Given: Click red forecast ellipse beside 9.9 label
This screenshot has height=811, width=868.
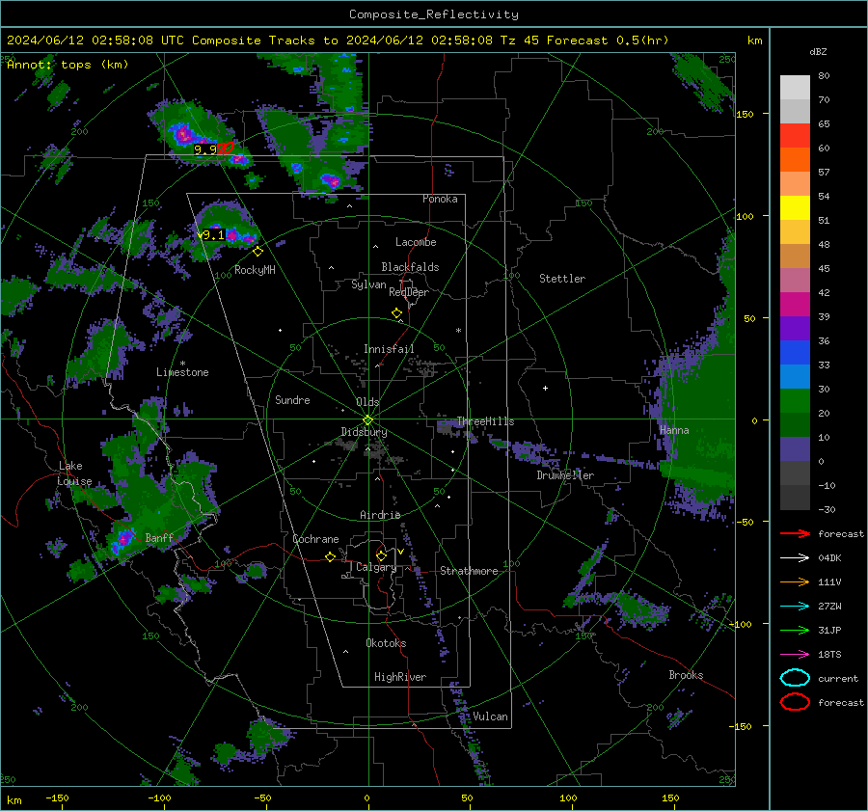Looking at the screenshot, I should pyautogui.click(x=226, y=148).
